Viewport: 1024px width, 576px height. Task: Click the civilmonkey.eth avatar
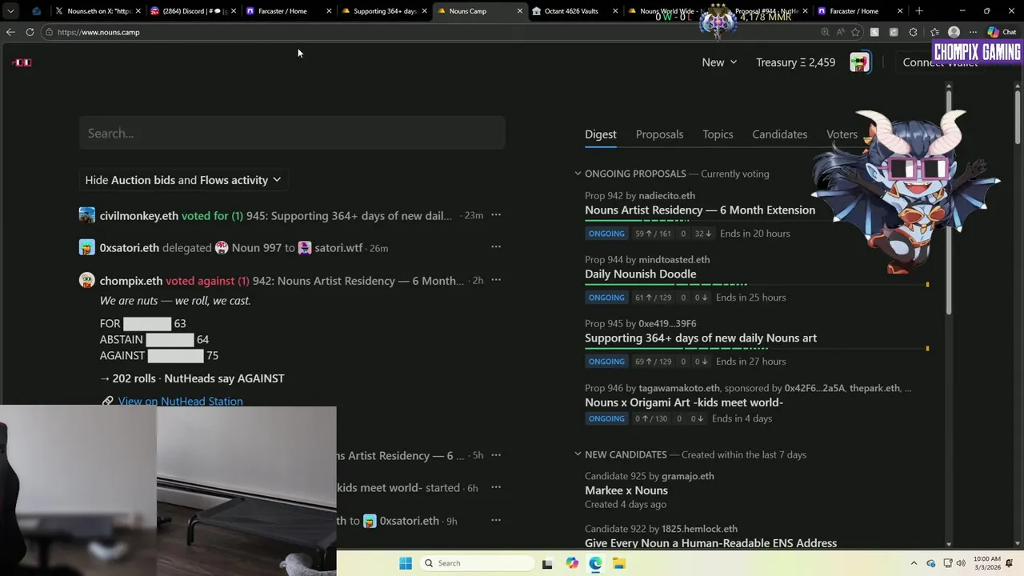click(x=87, y=215)
